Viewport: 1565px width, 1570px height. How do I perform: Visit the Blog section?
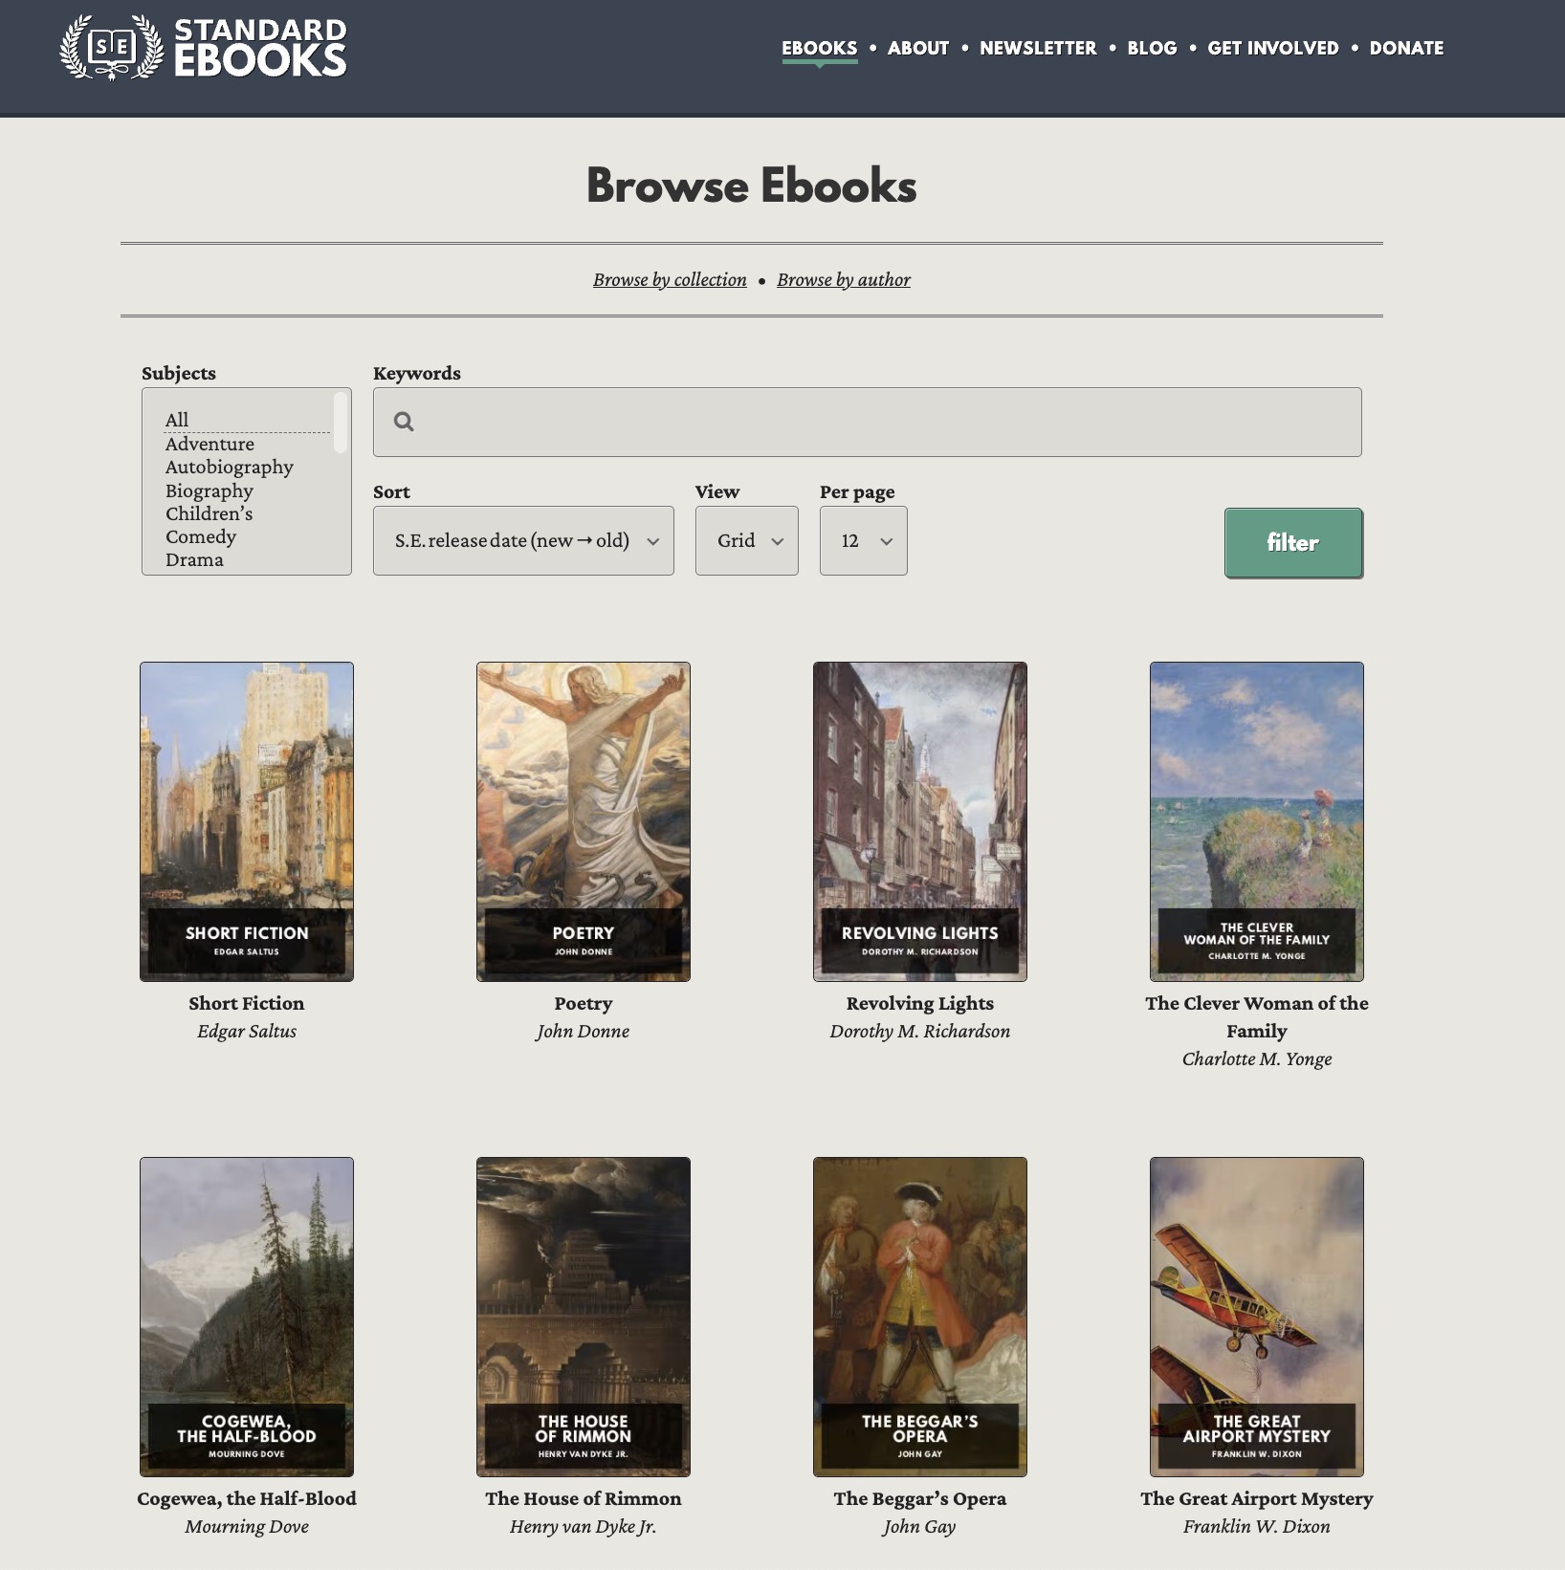[x=1152, y=48]
